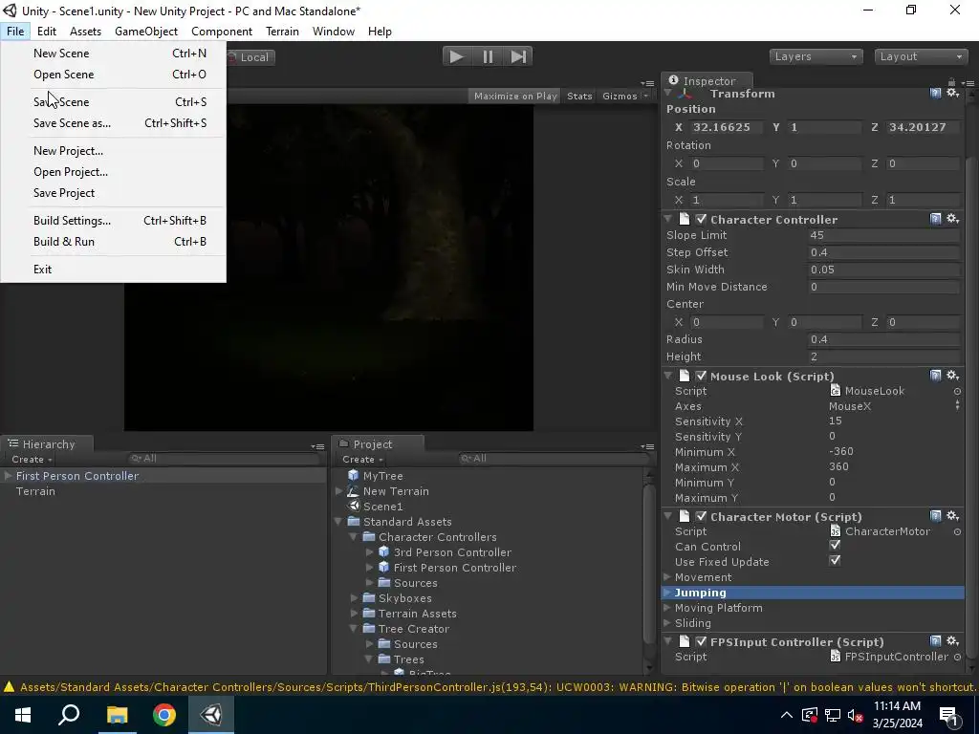Open Character Motor help book icon

[x=935, y=515]
